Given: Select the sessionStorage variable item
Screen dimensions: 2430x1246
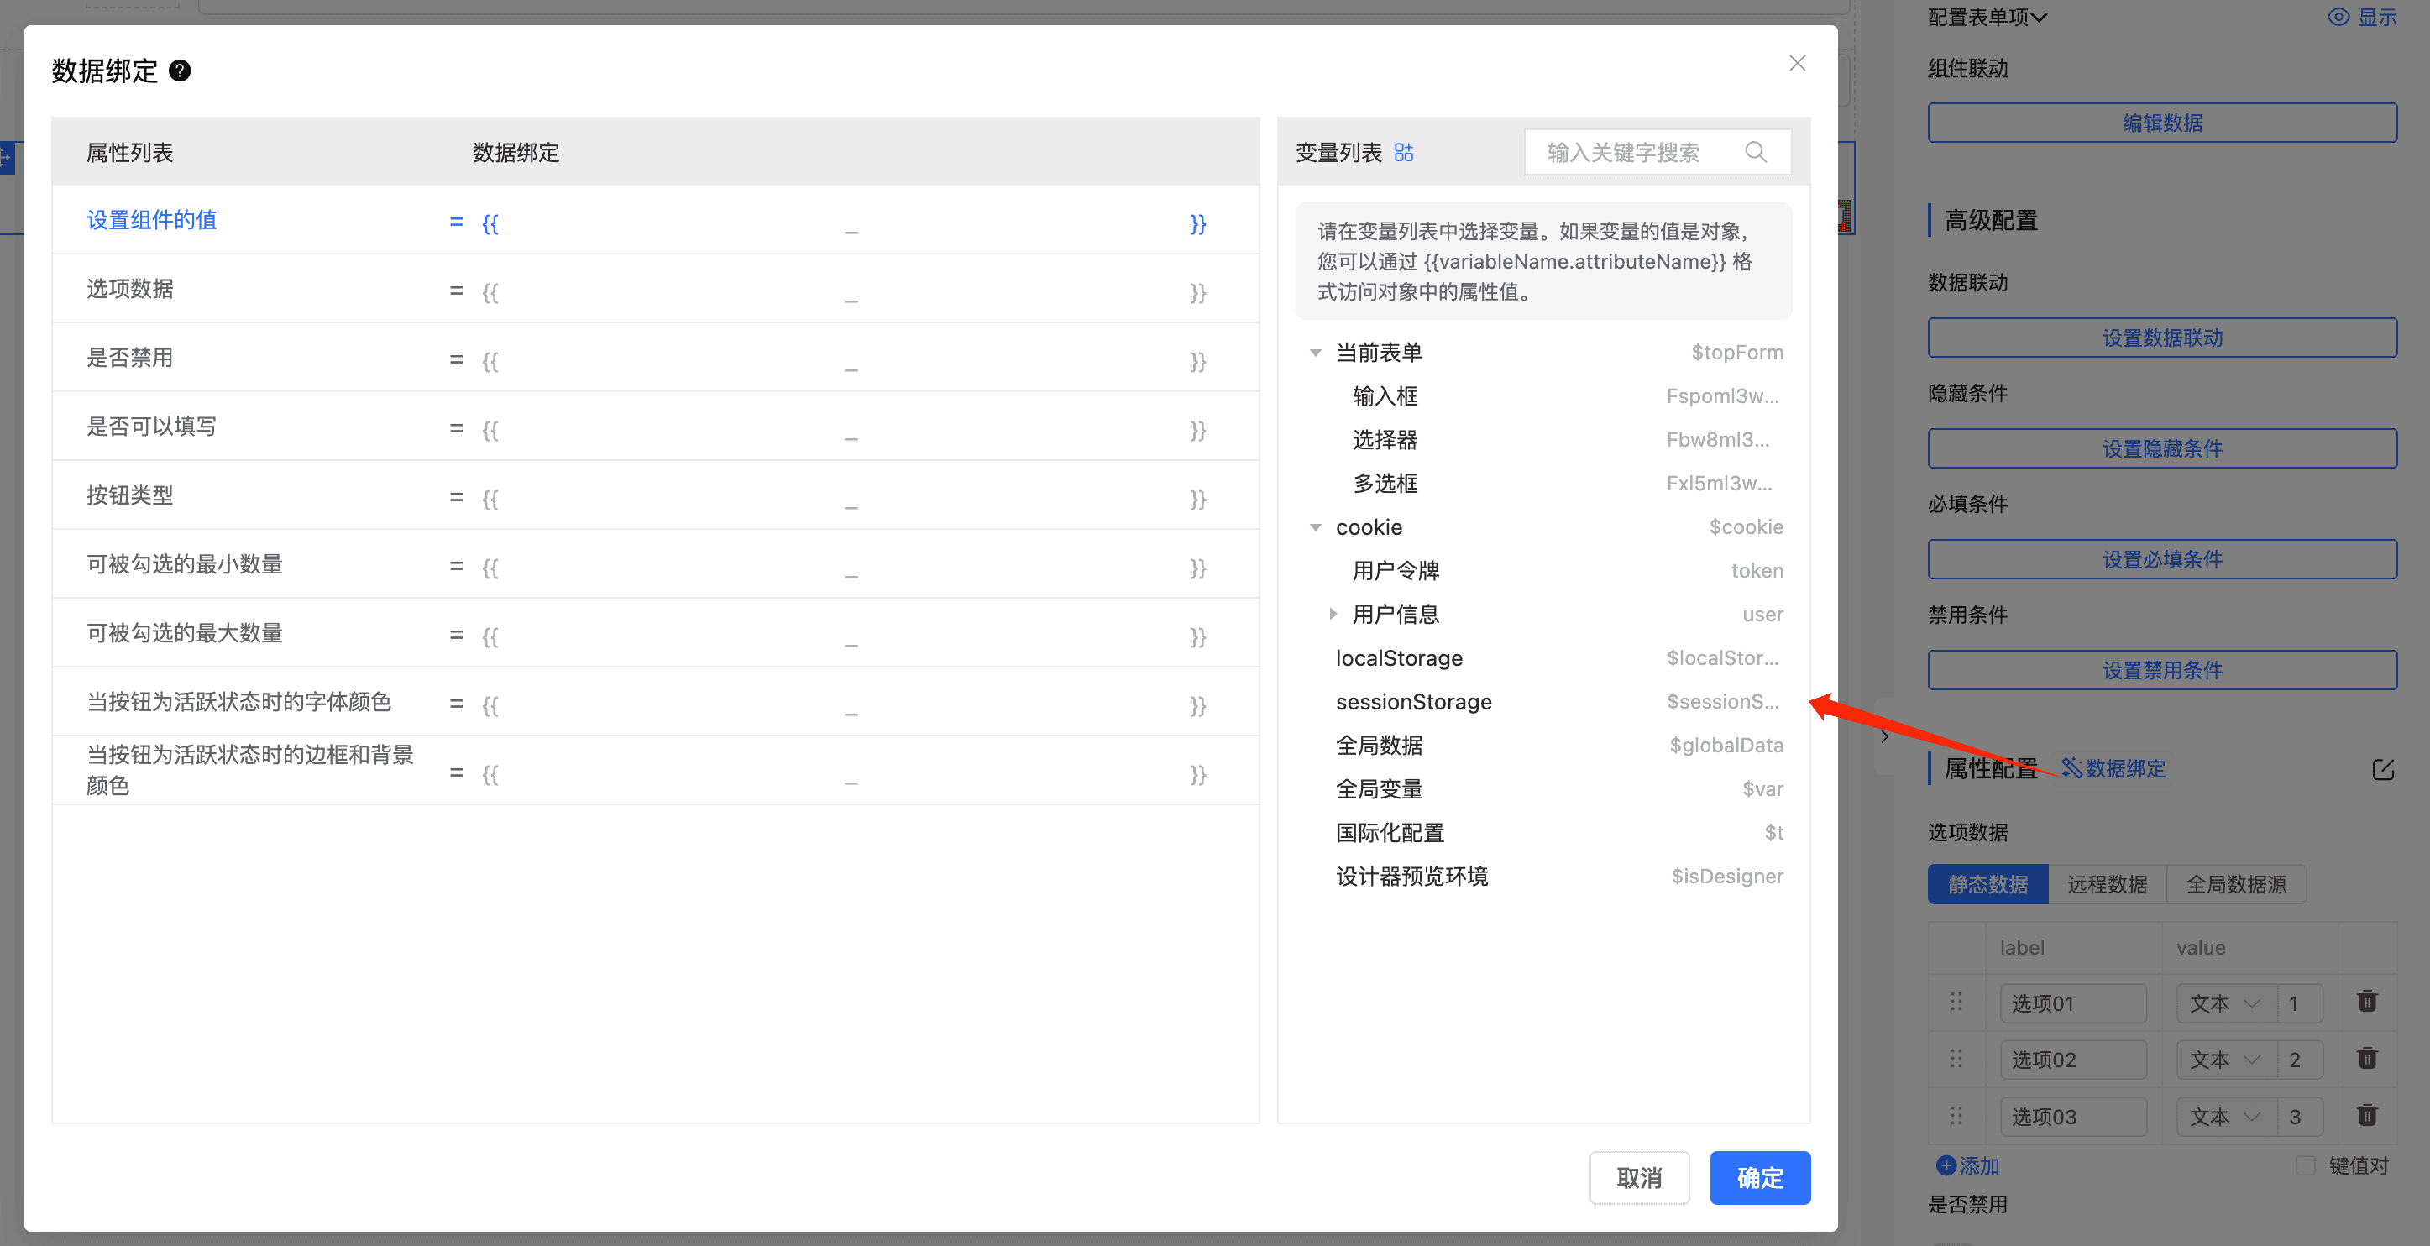Looking at the screenshot, I should coord(1413,702).
